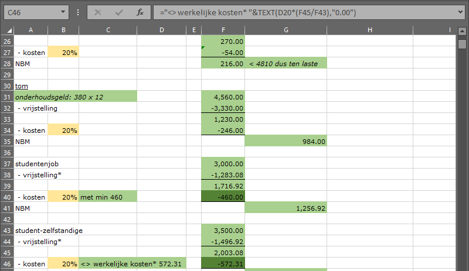Image resolution: width=469 pixels, height=271 pixels.
Task: Click 20% cell in row 34
Action: [63, 131]
